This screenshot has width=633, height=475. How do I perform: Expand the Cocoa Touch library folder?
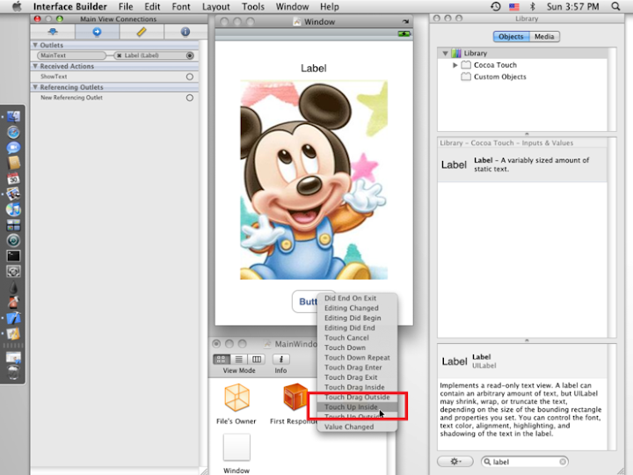455,65
